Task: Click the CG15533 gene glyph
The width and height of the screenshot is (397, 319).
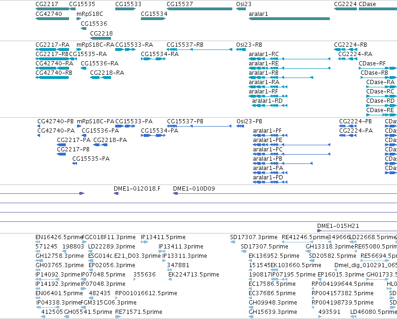Action: 125,9
